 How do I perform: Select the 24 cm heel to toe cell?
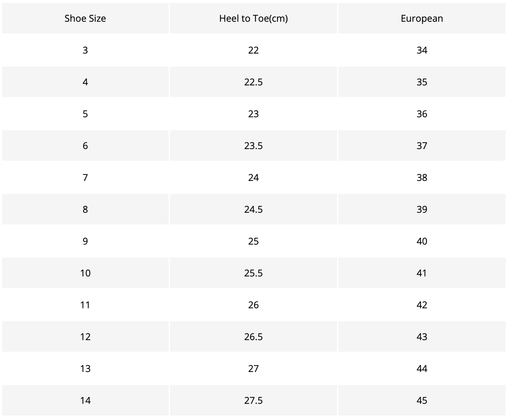pyautogui.click(x=253, y=178)
